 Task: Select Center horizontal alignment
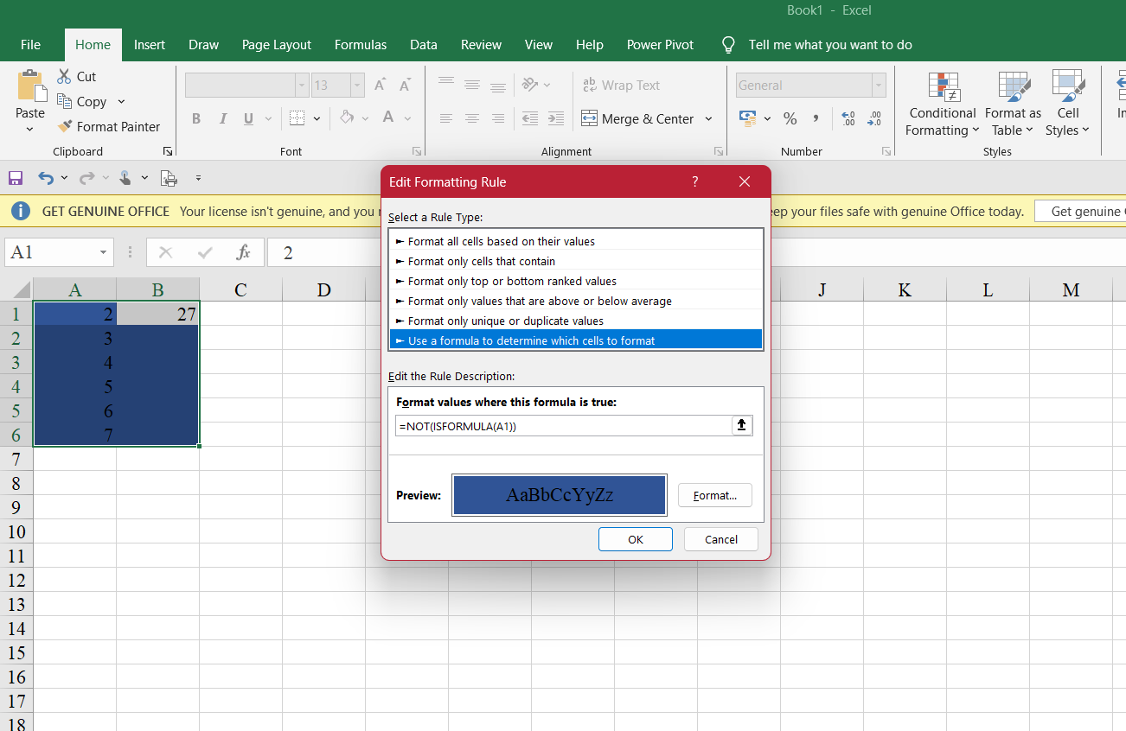pos(472,118)
